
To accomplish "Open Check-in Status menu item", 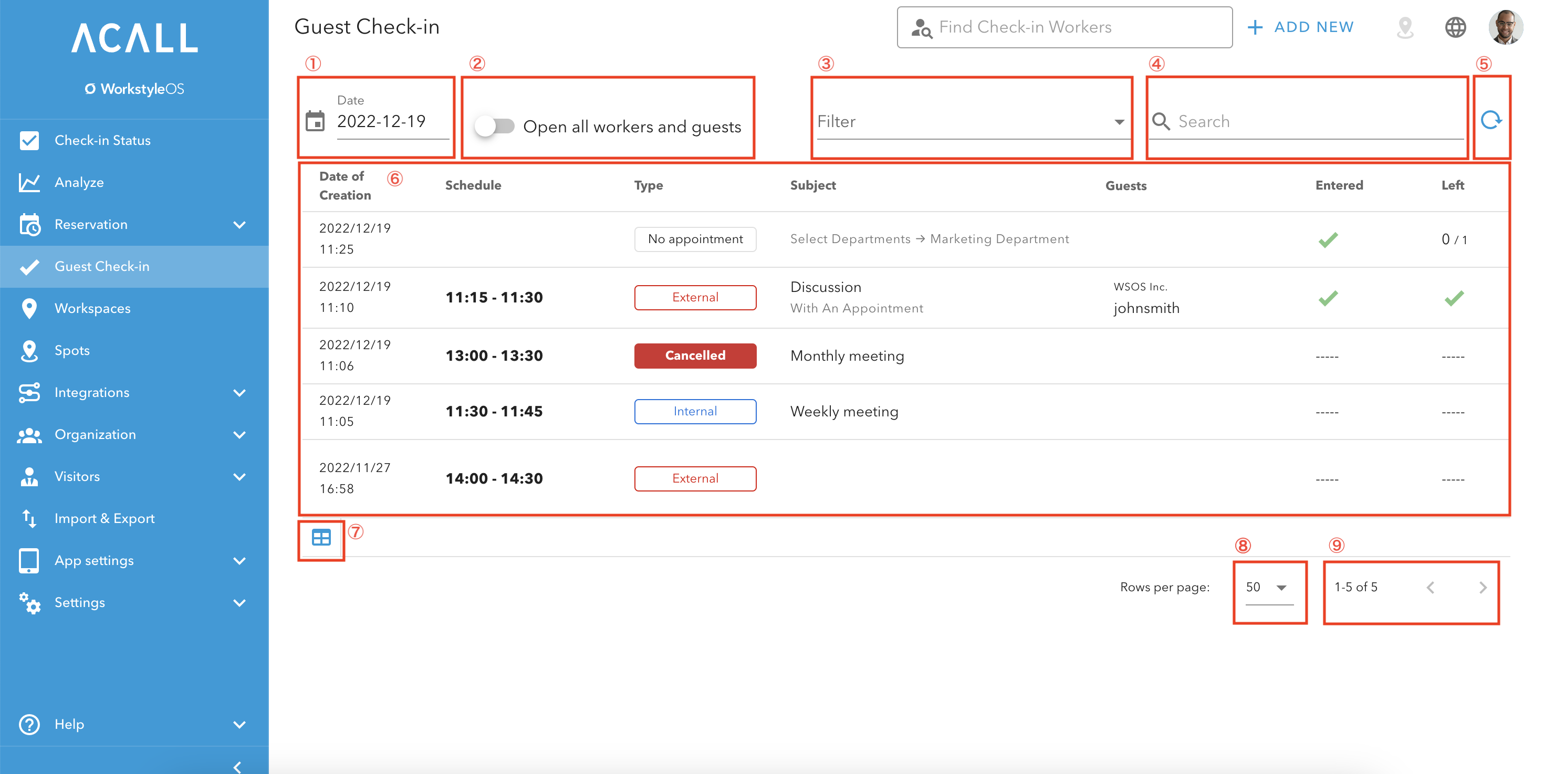I will [x=134, y=140].
